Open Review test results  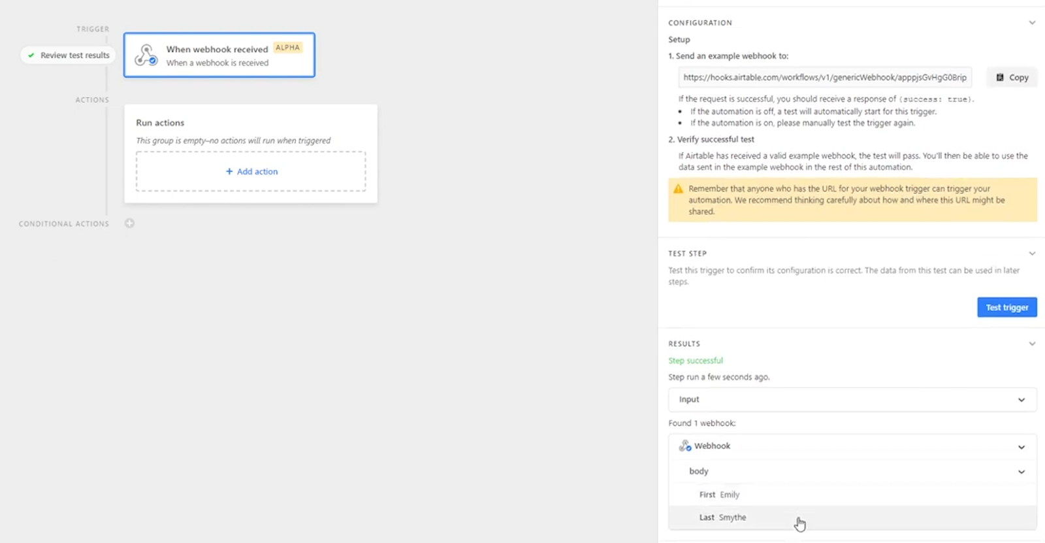point(68,56)
